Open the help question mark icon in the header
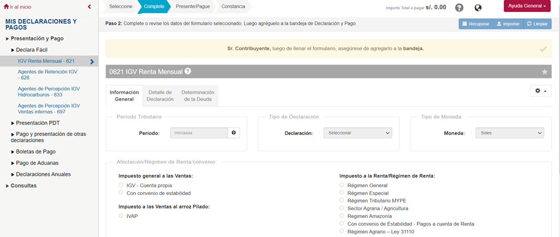The height and width of the screenshot is (237, 560). (x=459, y=8)
